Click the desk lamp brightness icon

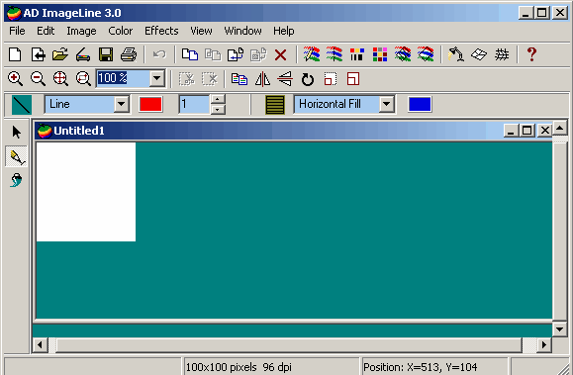[456, 54]
